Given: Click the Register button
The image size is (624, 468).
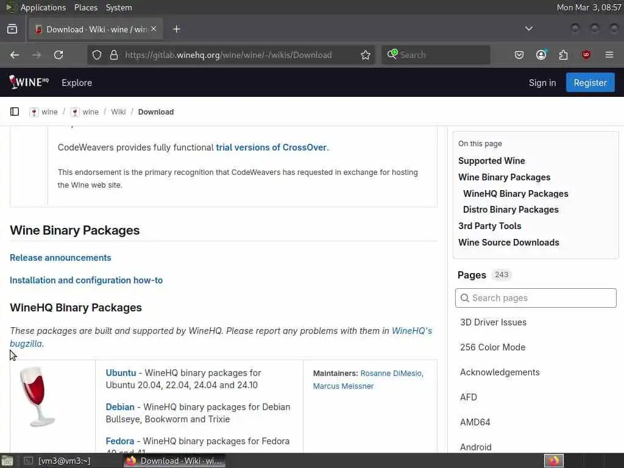Looking at the screenshot, I should tap(590, 83).
